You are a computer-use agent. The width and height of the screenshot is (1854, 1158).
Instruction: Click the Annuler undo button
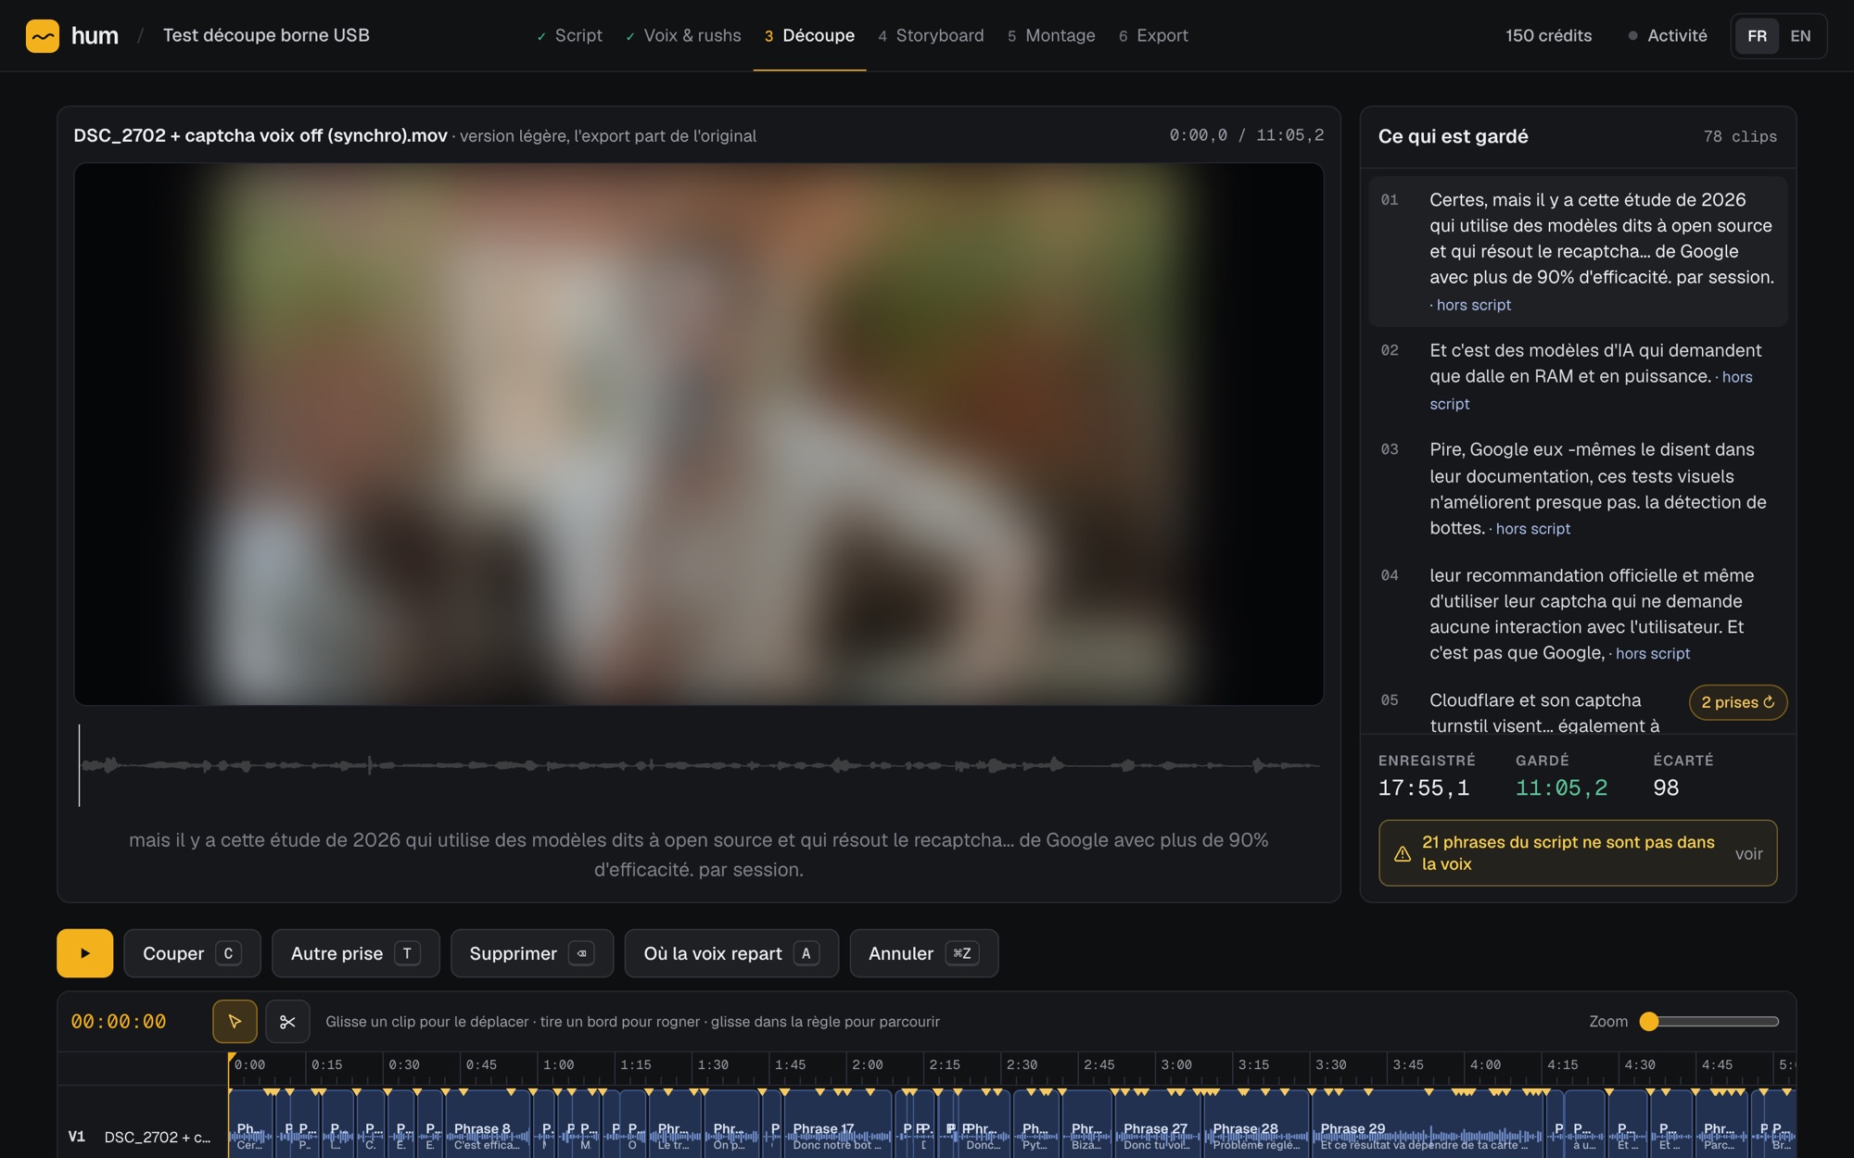tap(923, 953)
